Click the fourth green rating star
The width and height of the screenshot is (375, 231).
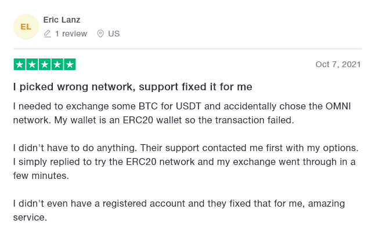[57, 64]
